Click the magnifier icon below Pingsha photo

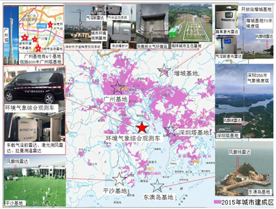[x=46, y=204]
